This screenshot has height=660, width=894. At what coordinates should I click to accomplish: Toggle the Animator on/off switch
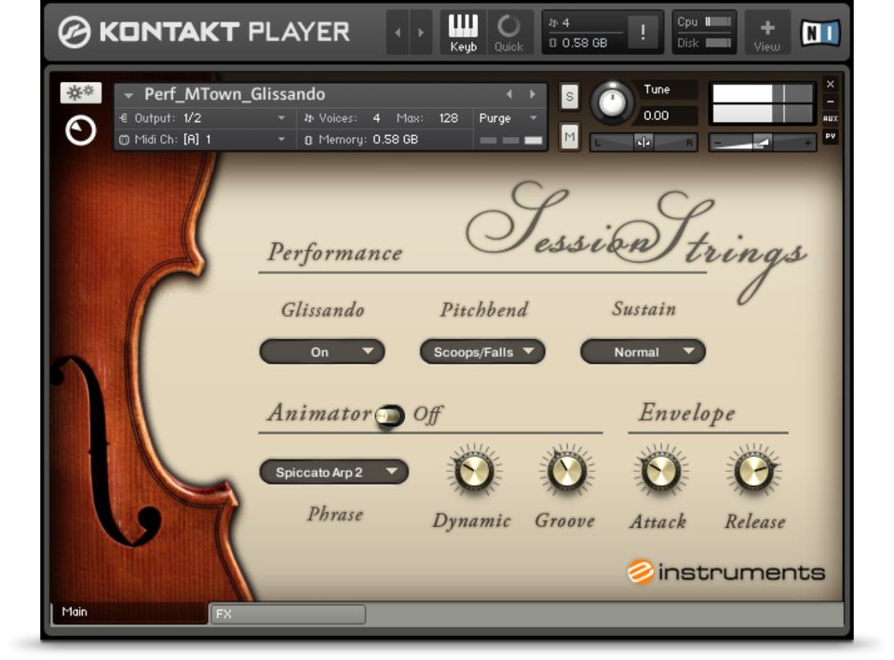click(389, 415)
